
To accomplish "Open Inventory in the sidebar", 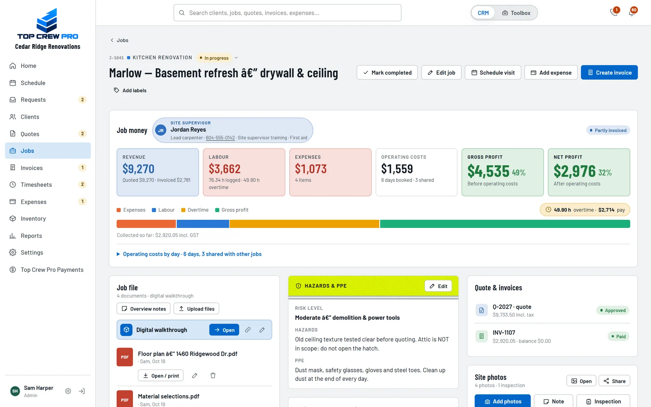I will [x=48, y=219].
